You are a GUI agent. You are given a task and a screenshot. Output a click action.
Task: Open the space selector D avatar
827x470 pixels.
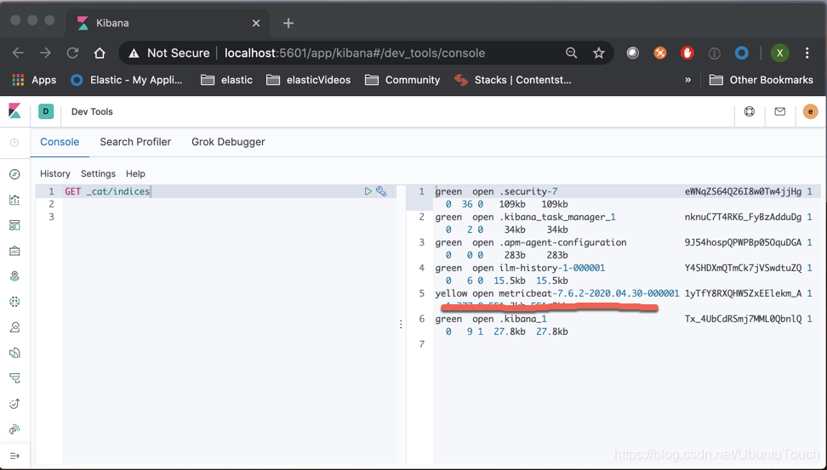pos(46,111)
